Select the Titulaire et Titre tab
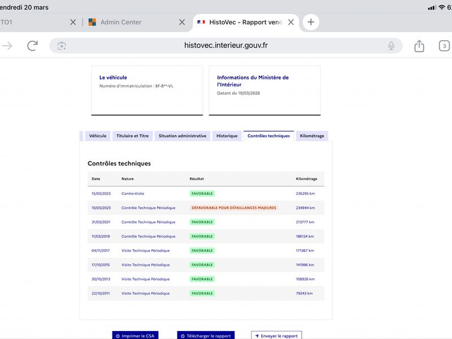 click(x=132, y=136)
